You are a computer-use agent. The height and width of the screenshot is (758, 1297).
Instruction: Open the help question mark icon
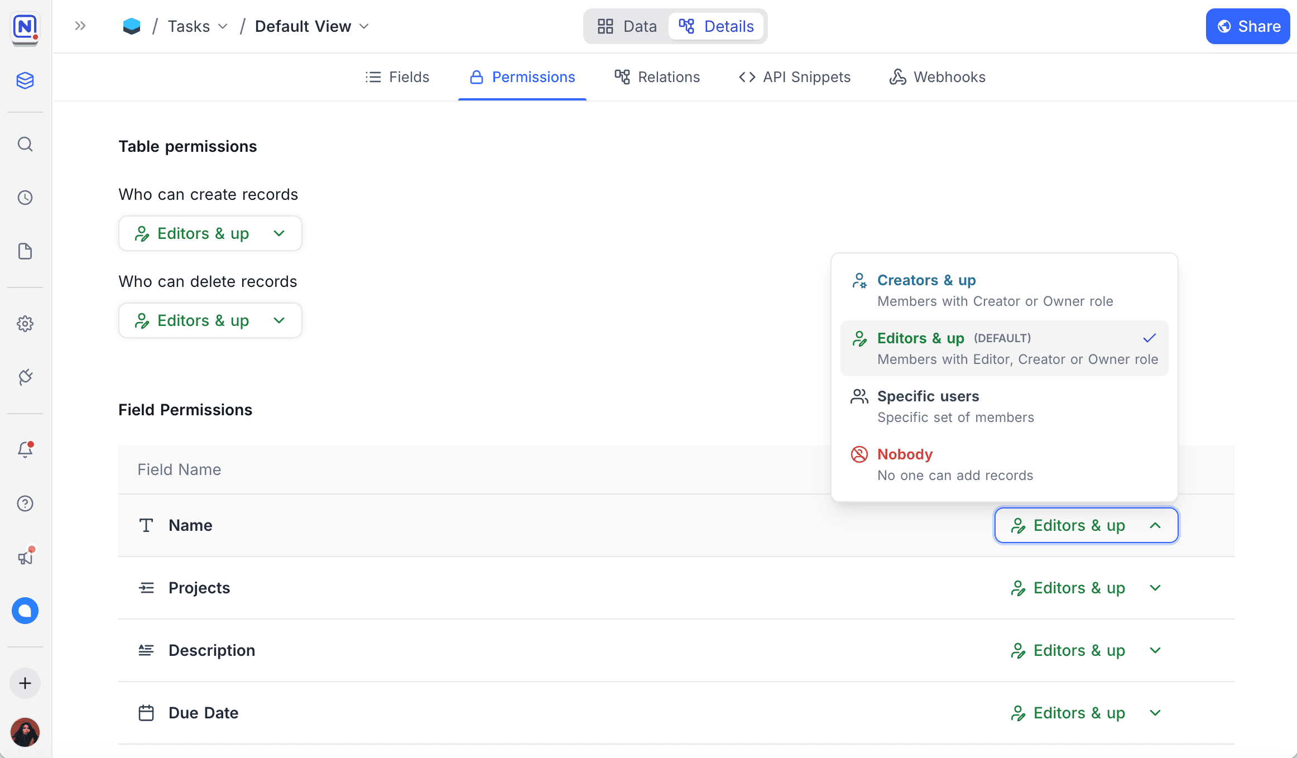(25, 503)
